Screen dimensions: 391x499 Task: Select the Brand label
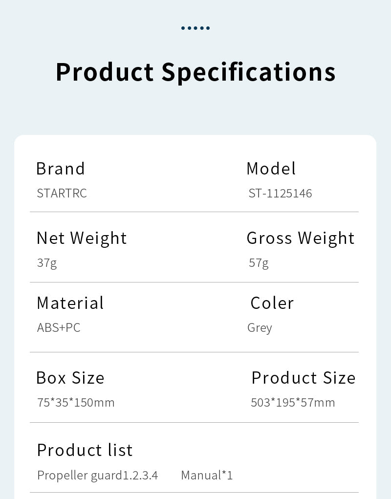click(x=61, y=169)
